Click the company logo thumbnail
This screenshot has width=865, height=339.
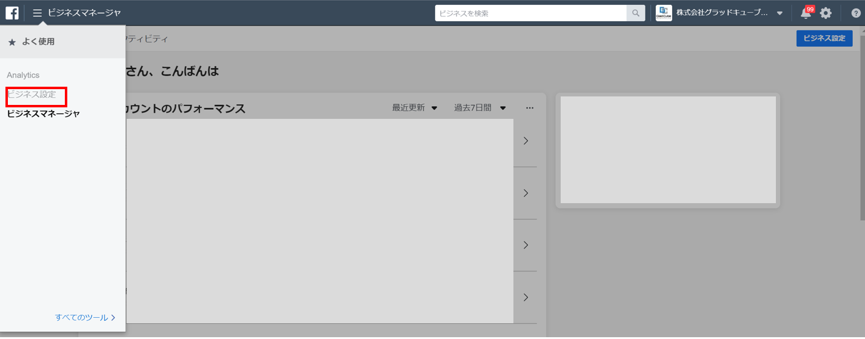point(664,13)
